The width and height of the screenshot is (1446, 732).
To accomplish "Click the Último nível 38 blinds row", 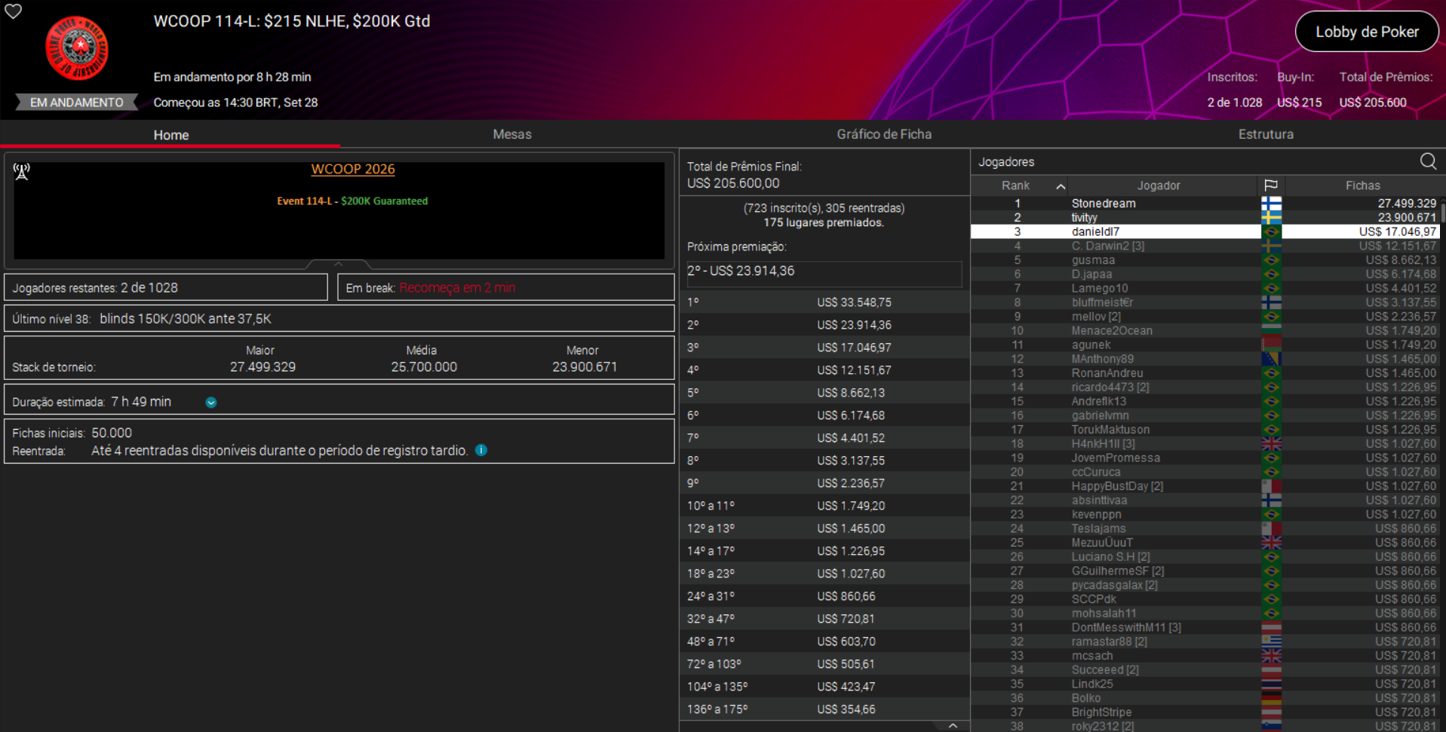I will 339,319.
